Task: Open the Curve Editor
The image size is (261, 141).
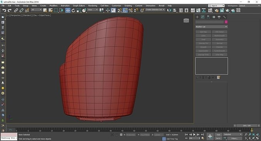Action: [x=198, y=10]
